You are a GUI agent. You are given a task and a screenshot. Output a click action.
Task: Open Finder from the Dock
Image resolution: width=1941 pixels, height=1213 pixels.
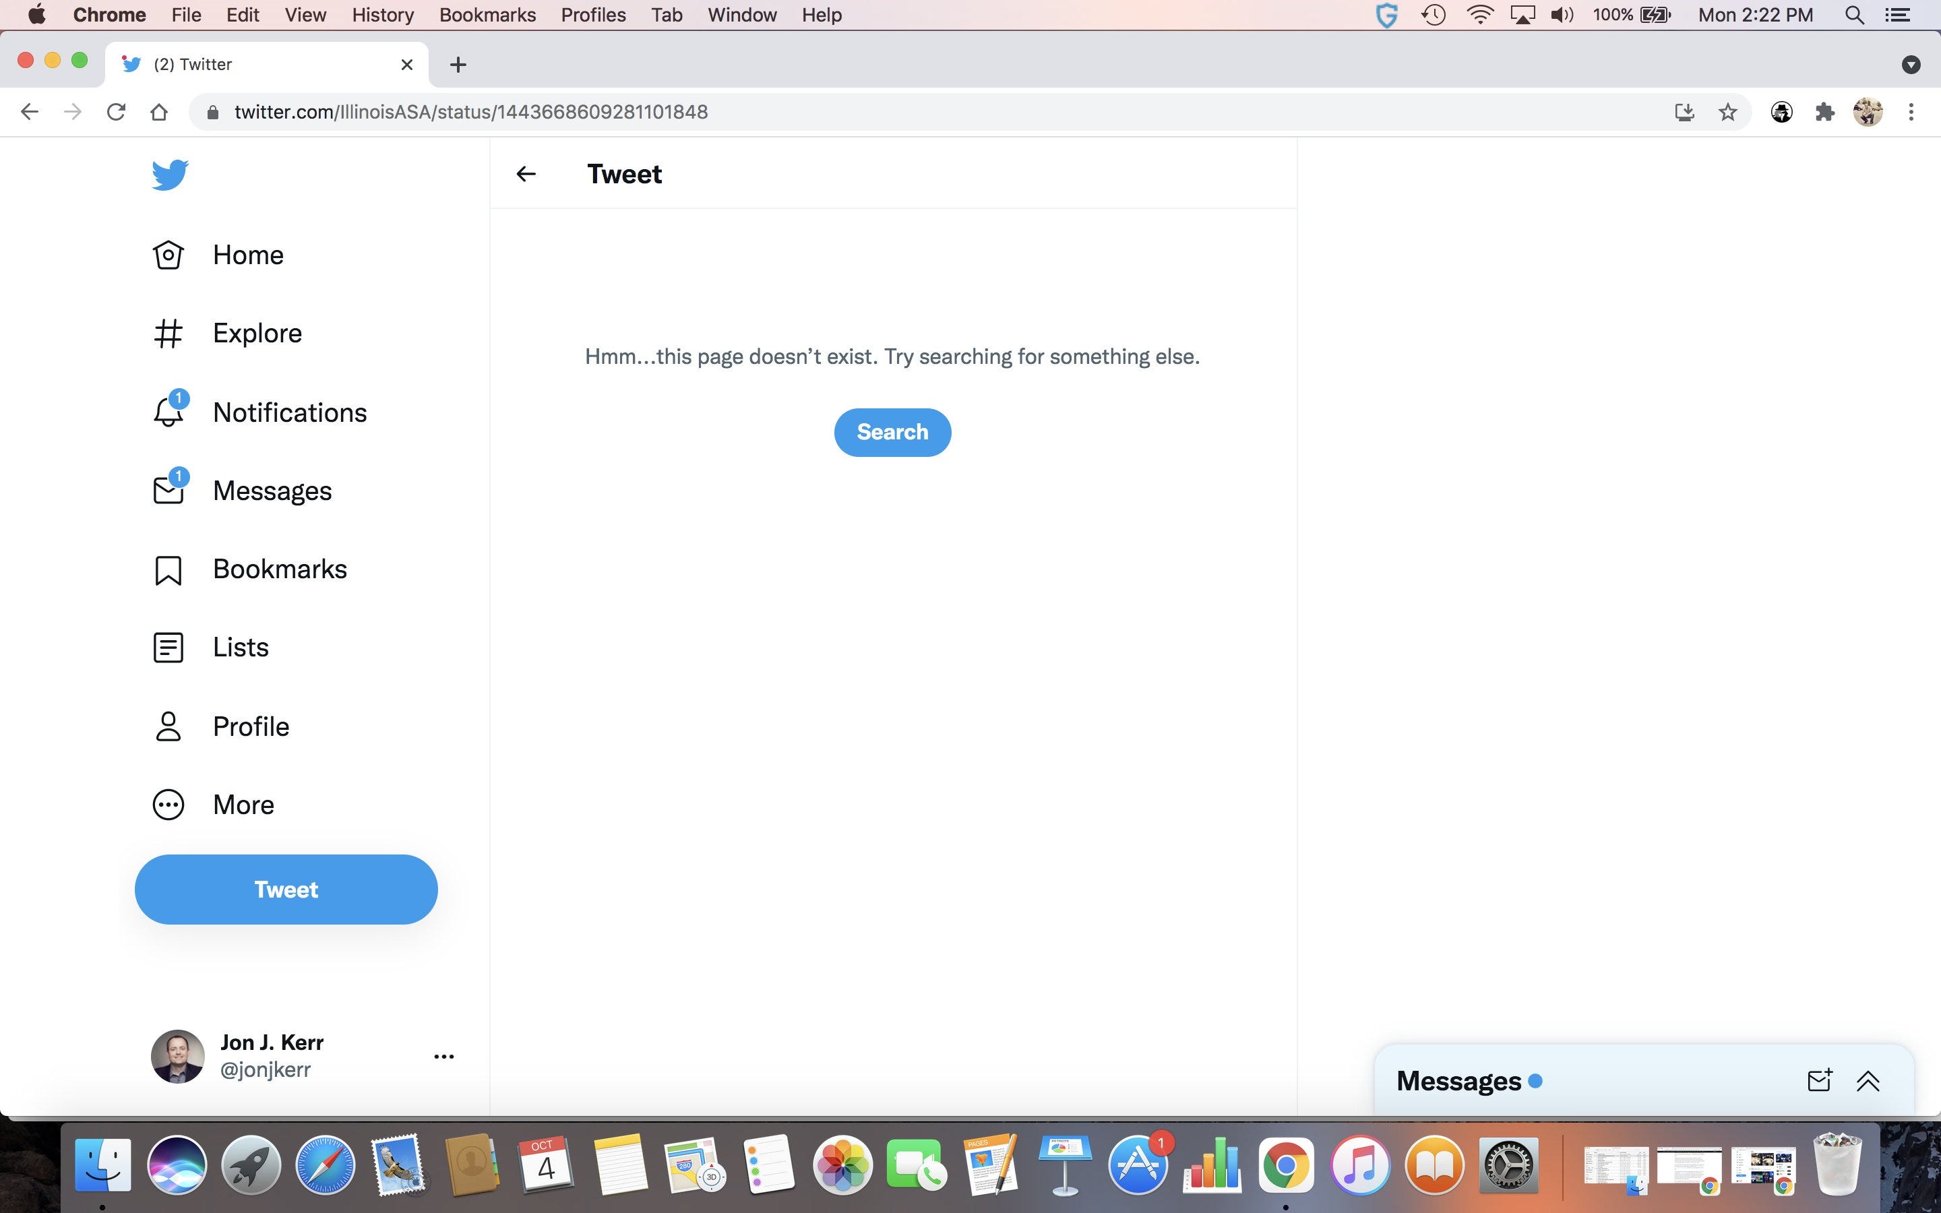click(102, 1165)
